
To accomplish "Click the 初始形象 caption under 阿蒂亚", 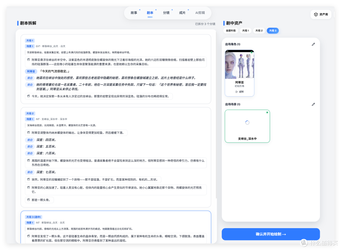I will [x=239, y=86].
